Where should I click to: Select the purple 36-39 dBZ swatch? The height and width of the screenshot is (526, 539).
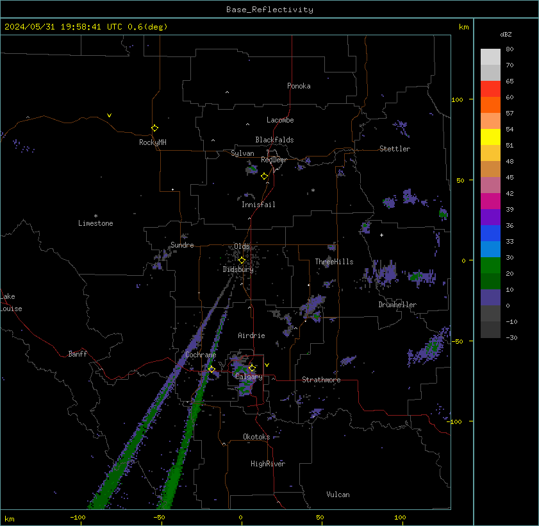[x=490, y=217]
